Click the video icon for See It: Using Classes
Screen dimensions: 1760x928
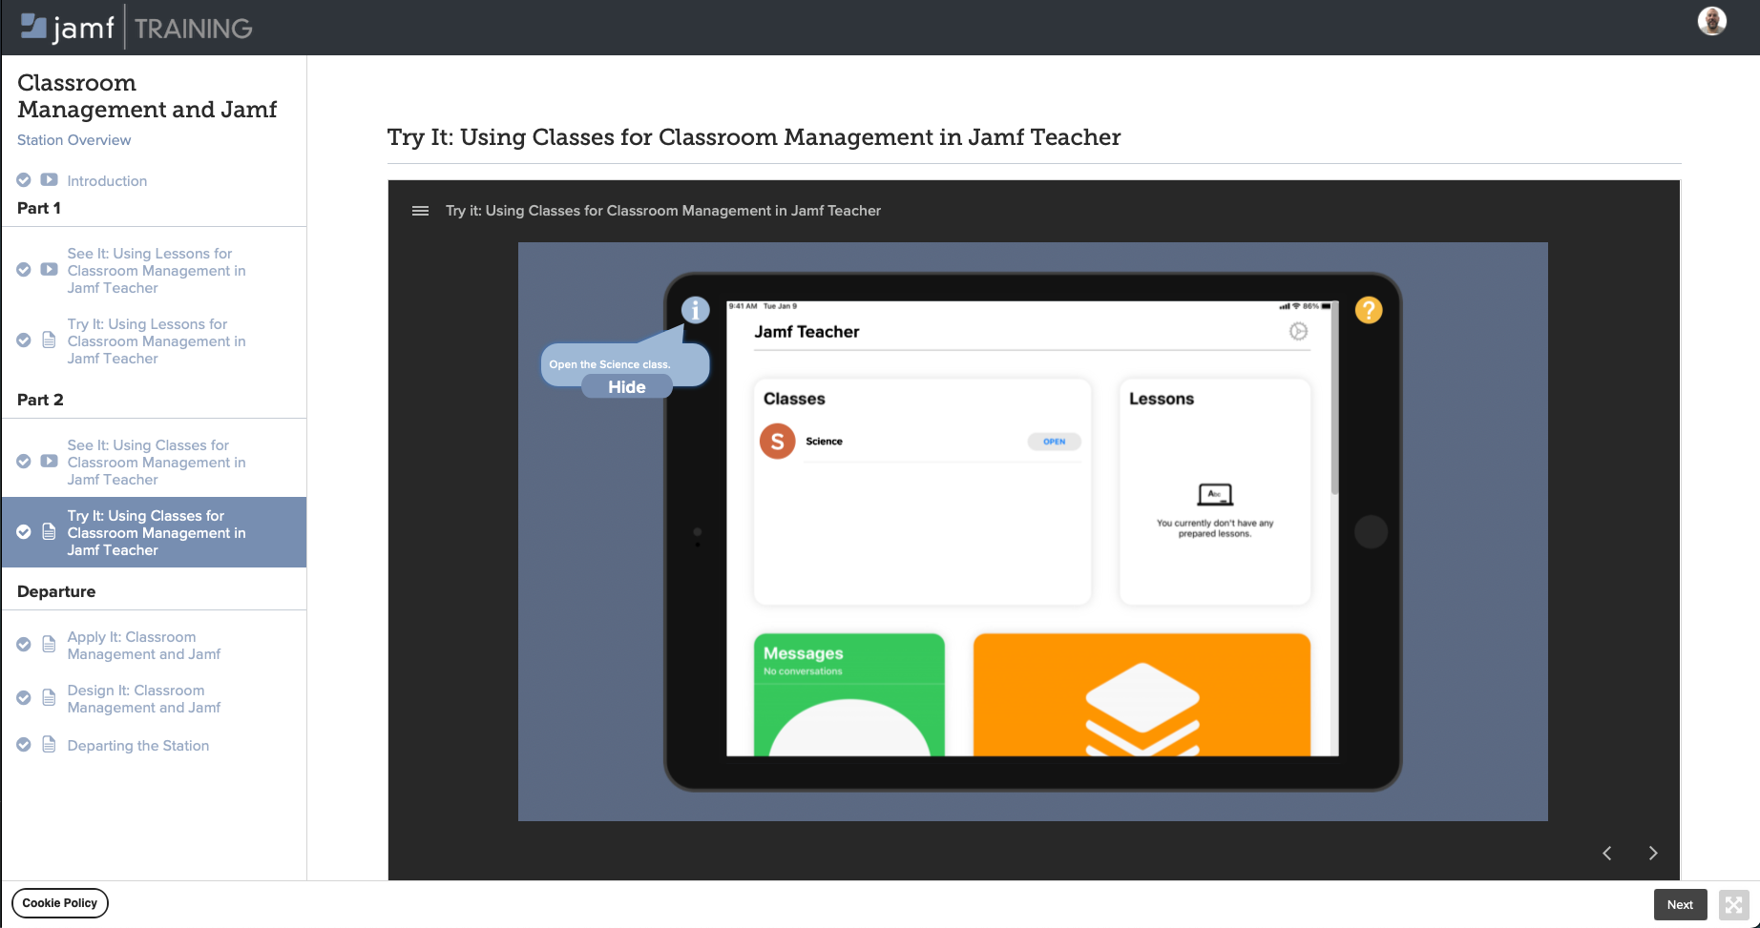(49, 461)
